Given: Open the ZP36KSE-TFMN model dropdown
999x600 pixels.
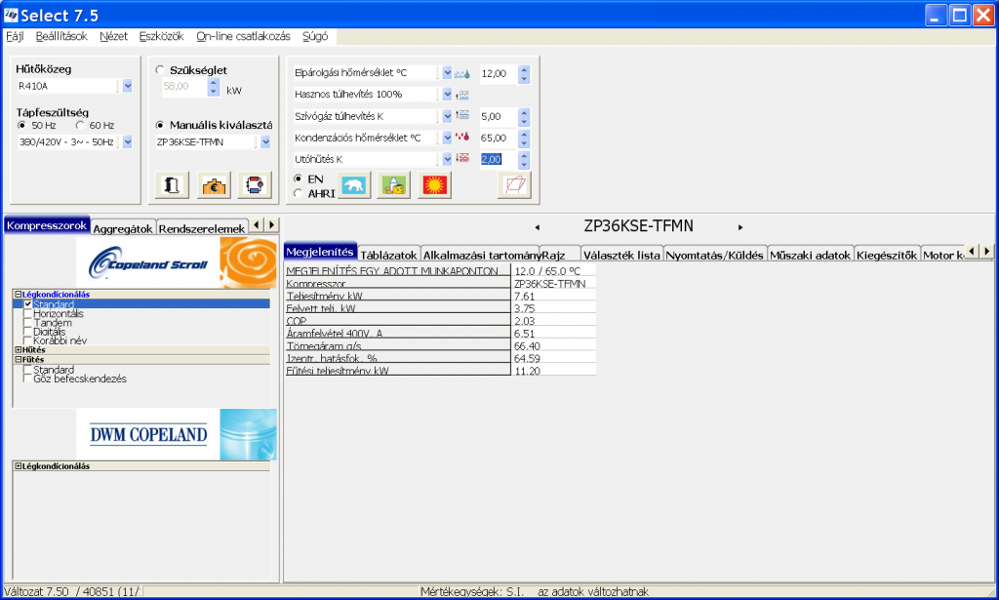Looking at the screenshot, I should [x=265, y=142].
